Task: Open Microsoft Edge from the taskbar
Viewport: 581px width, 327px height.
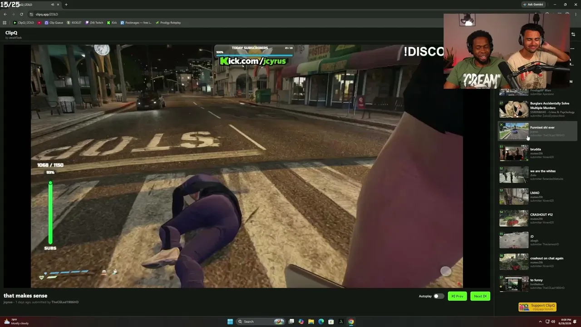Action: 321,322
